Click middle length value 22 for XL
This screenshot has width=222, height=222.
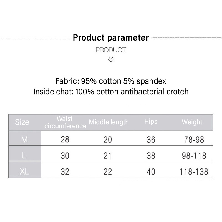coord(108,172)
